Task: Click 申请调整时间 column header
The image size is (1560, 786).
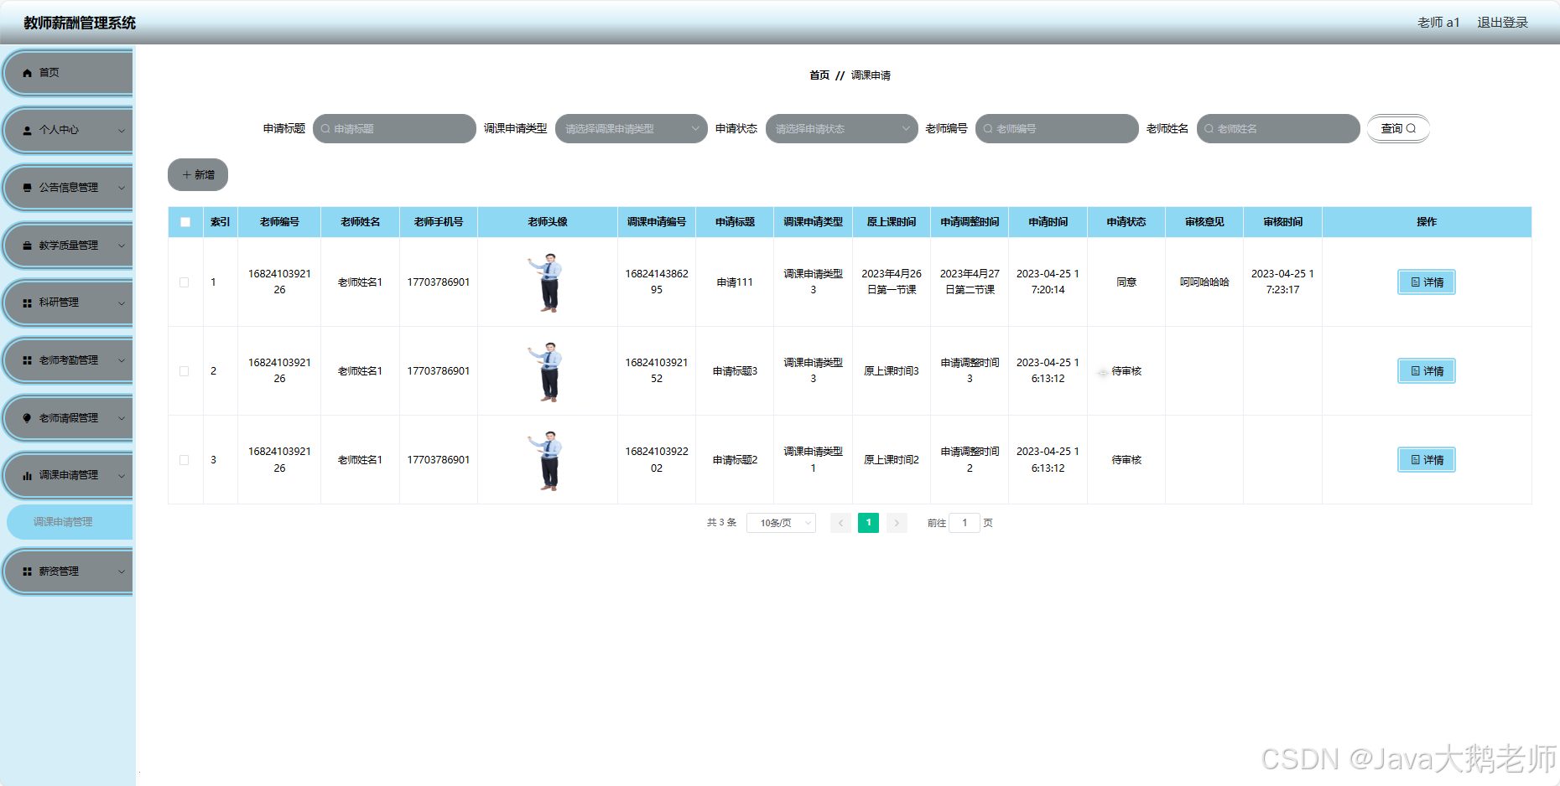Action: click(x=970, y=222)
